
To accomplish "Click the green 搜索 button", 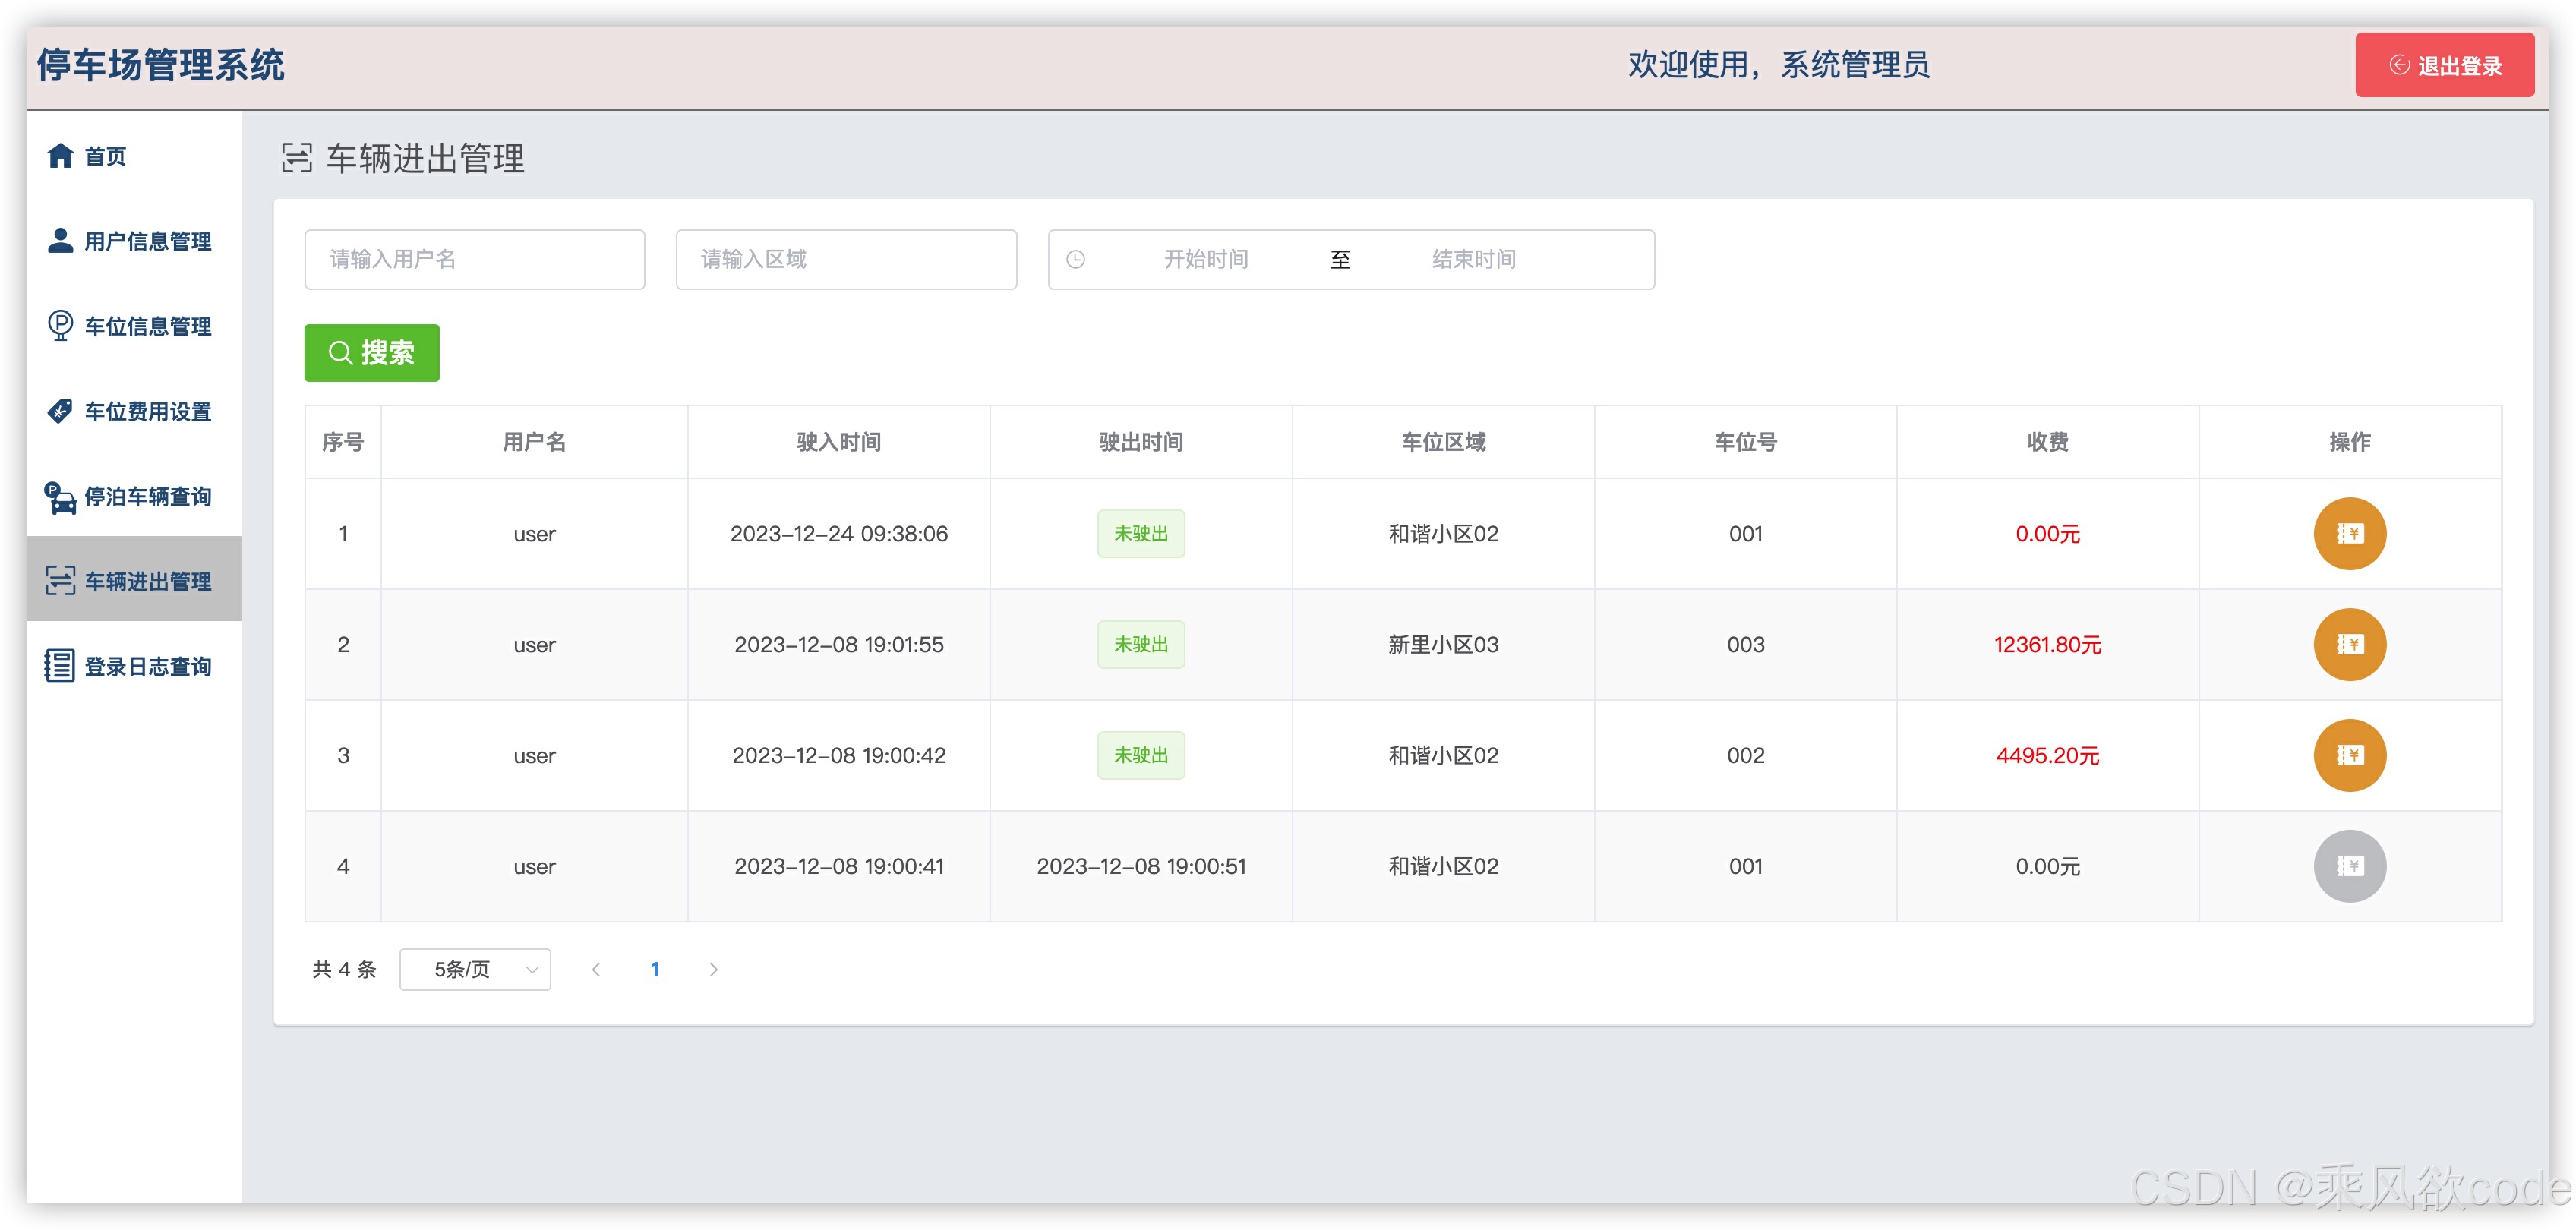I will (x=372, y=353).
